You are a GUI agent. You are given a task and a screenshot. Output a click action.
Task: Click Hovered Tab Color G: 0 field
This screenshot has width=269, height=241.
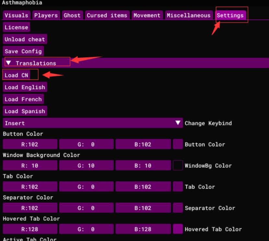[86, 229]
